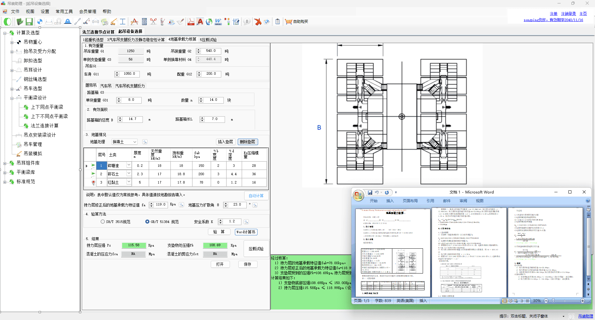
Task: Open the 常用工具 menu
Action: pos(64,11)
